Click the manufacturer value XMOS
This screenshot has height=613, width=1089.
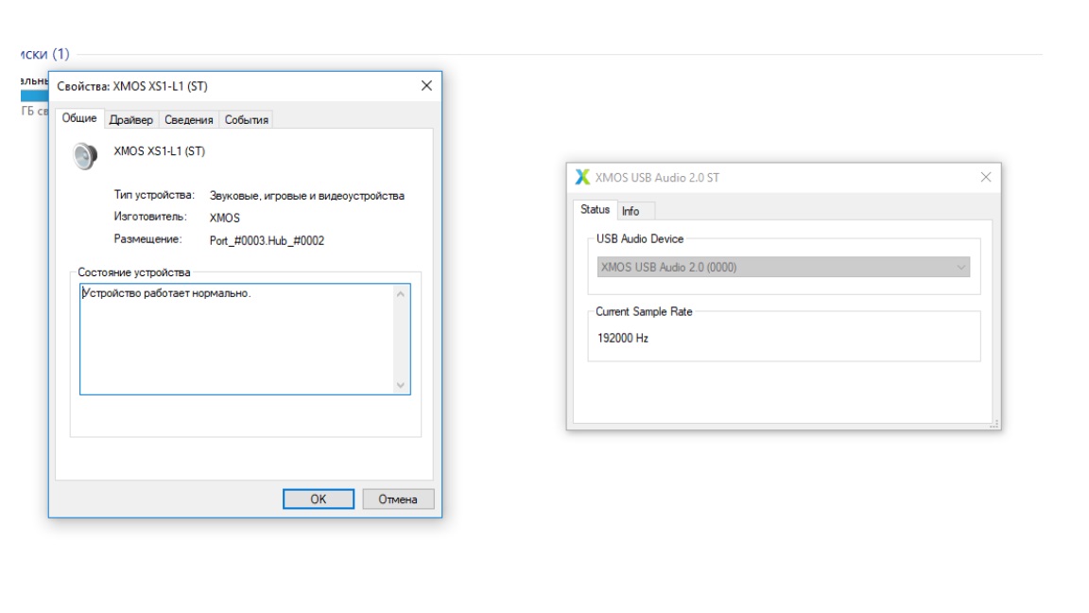[224, 218]
